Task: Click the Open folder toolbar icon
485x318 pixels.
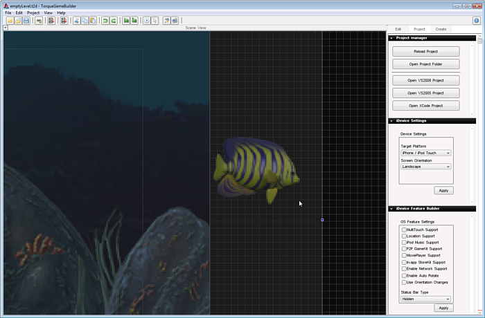Action: (18, 21)
